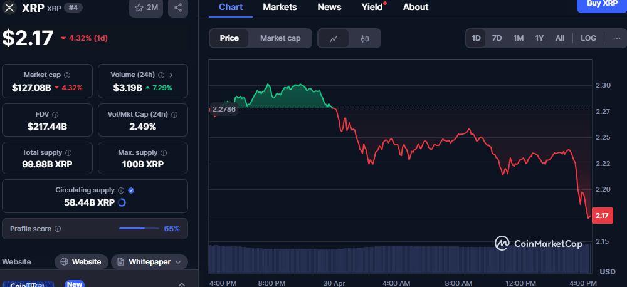Collapse the bottom section chevron
627x287 pixels.
click(181, 284)
